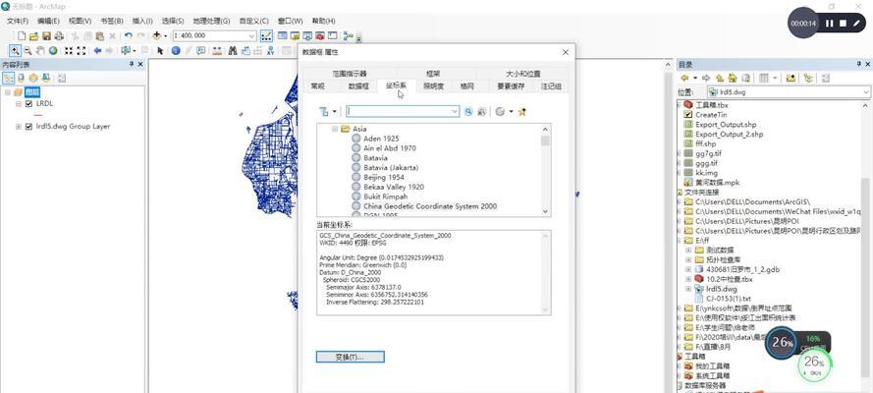Image resolution: width=873 pixels, height=393 pixels.
Task: Create a new map document icon
Action: coord(22,35)
